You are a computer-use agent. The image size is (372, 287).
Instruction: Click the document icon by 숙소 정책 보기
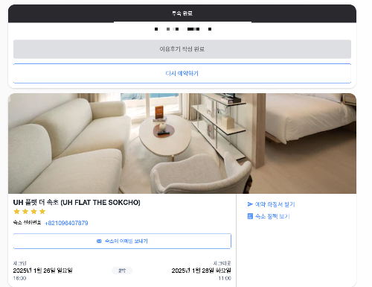pos(250,216)
